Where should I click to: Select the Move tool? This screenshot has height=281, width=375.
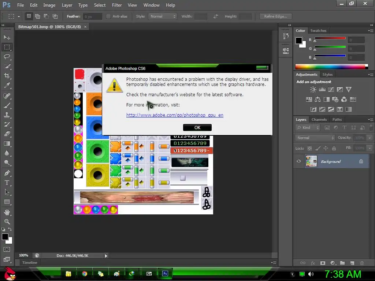(7, 38)
